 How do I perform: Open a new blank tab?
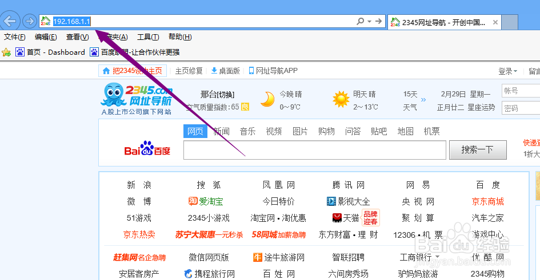510,22
